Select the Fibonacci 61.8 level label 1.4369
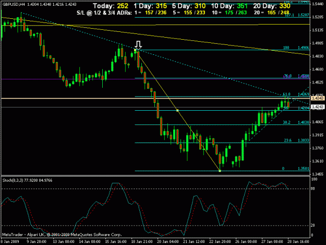 [304, 95]
